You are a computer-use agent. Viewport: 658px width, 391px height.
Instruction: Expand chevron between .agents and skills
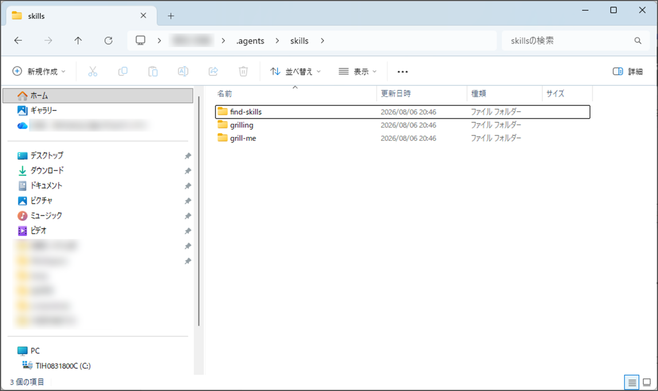click(277, 41)
